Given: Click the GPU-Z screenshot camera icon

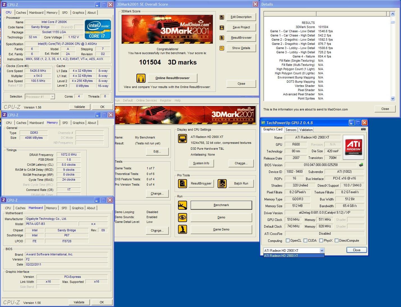Looking at the screenshot, I should click(363, 129).
